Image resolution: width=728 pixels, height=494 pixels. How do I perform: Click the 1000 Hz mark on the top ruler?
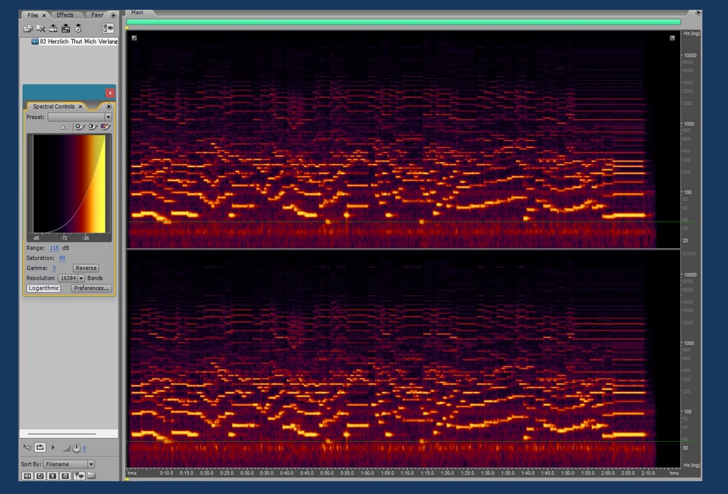(x=689, y=124)
